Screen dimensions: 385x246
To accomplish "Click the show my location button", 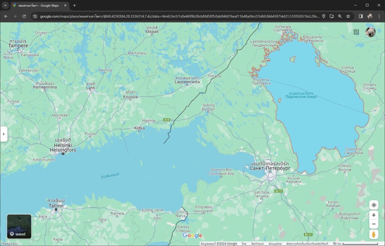I will (374, 205).
